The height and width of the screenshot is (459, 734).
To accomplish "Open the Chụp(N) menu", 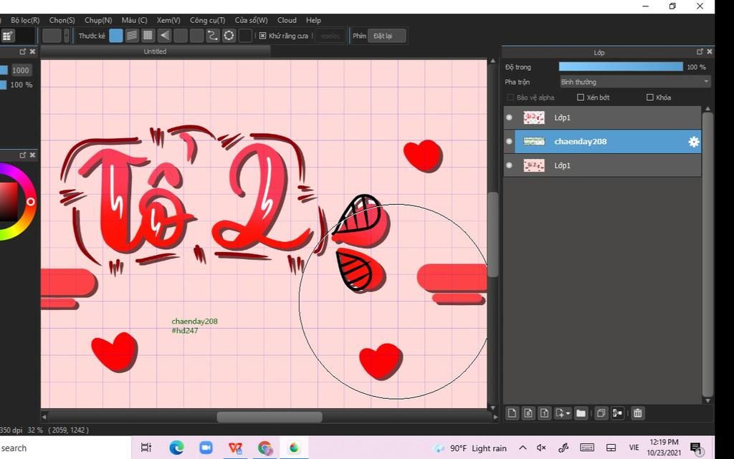I will click(x=97, y=20).
